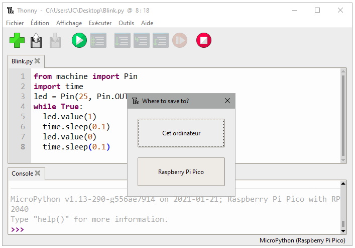
Task: Click the editor vertical scrollbar thumb
Action: click(343, 116)
